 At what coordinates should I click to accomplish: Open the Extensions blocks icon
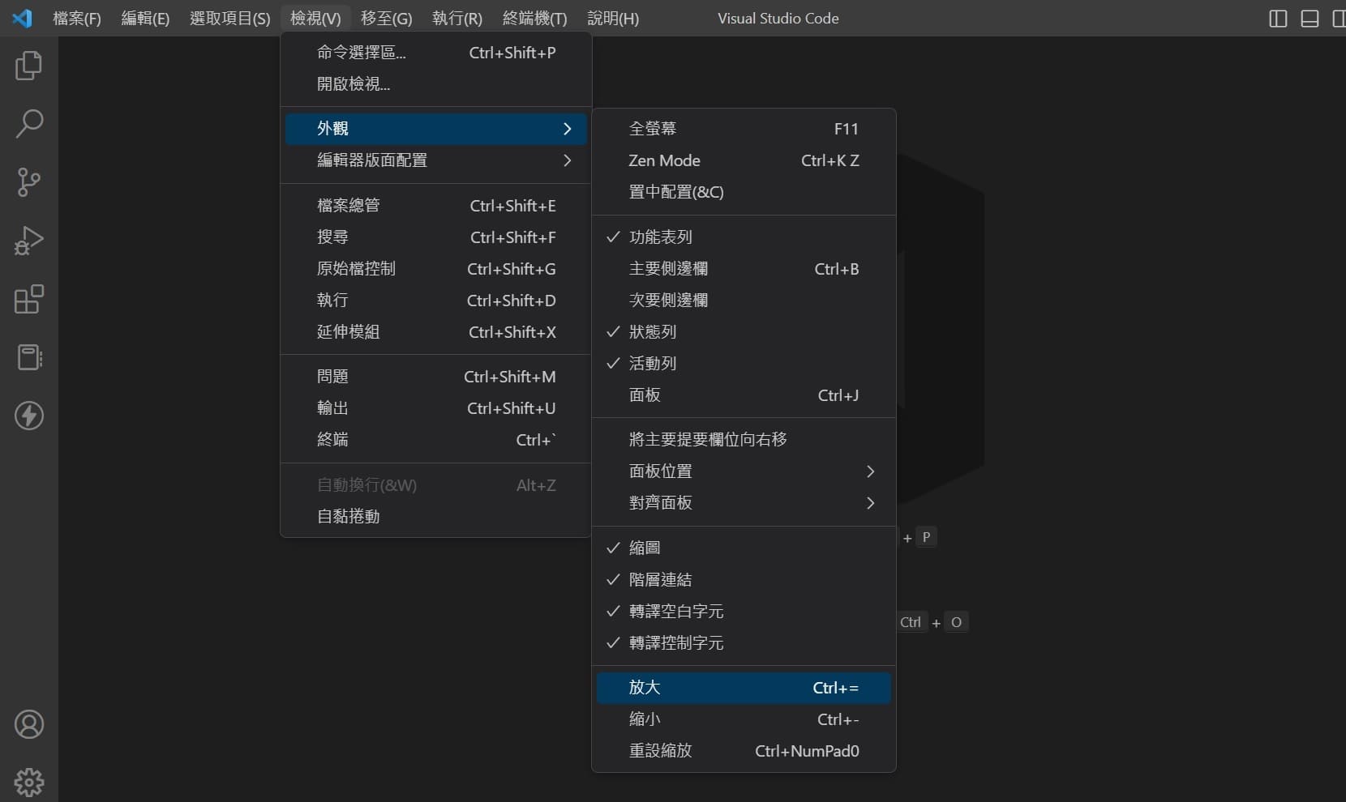29,299
